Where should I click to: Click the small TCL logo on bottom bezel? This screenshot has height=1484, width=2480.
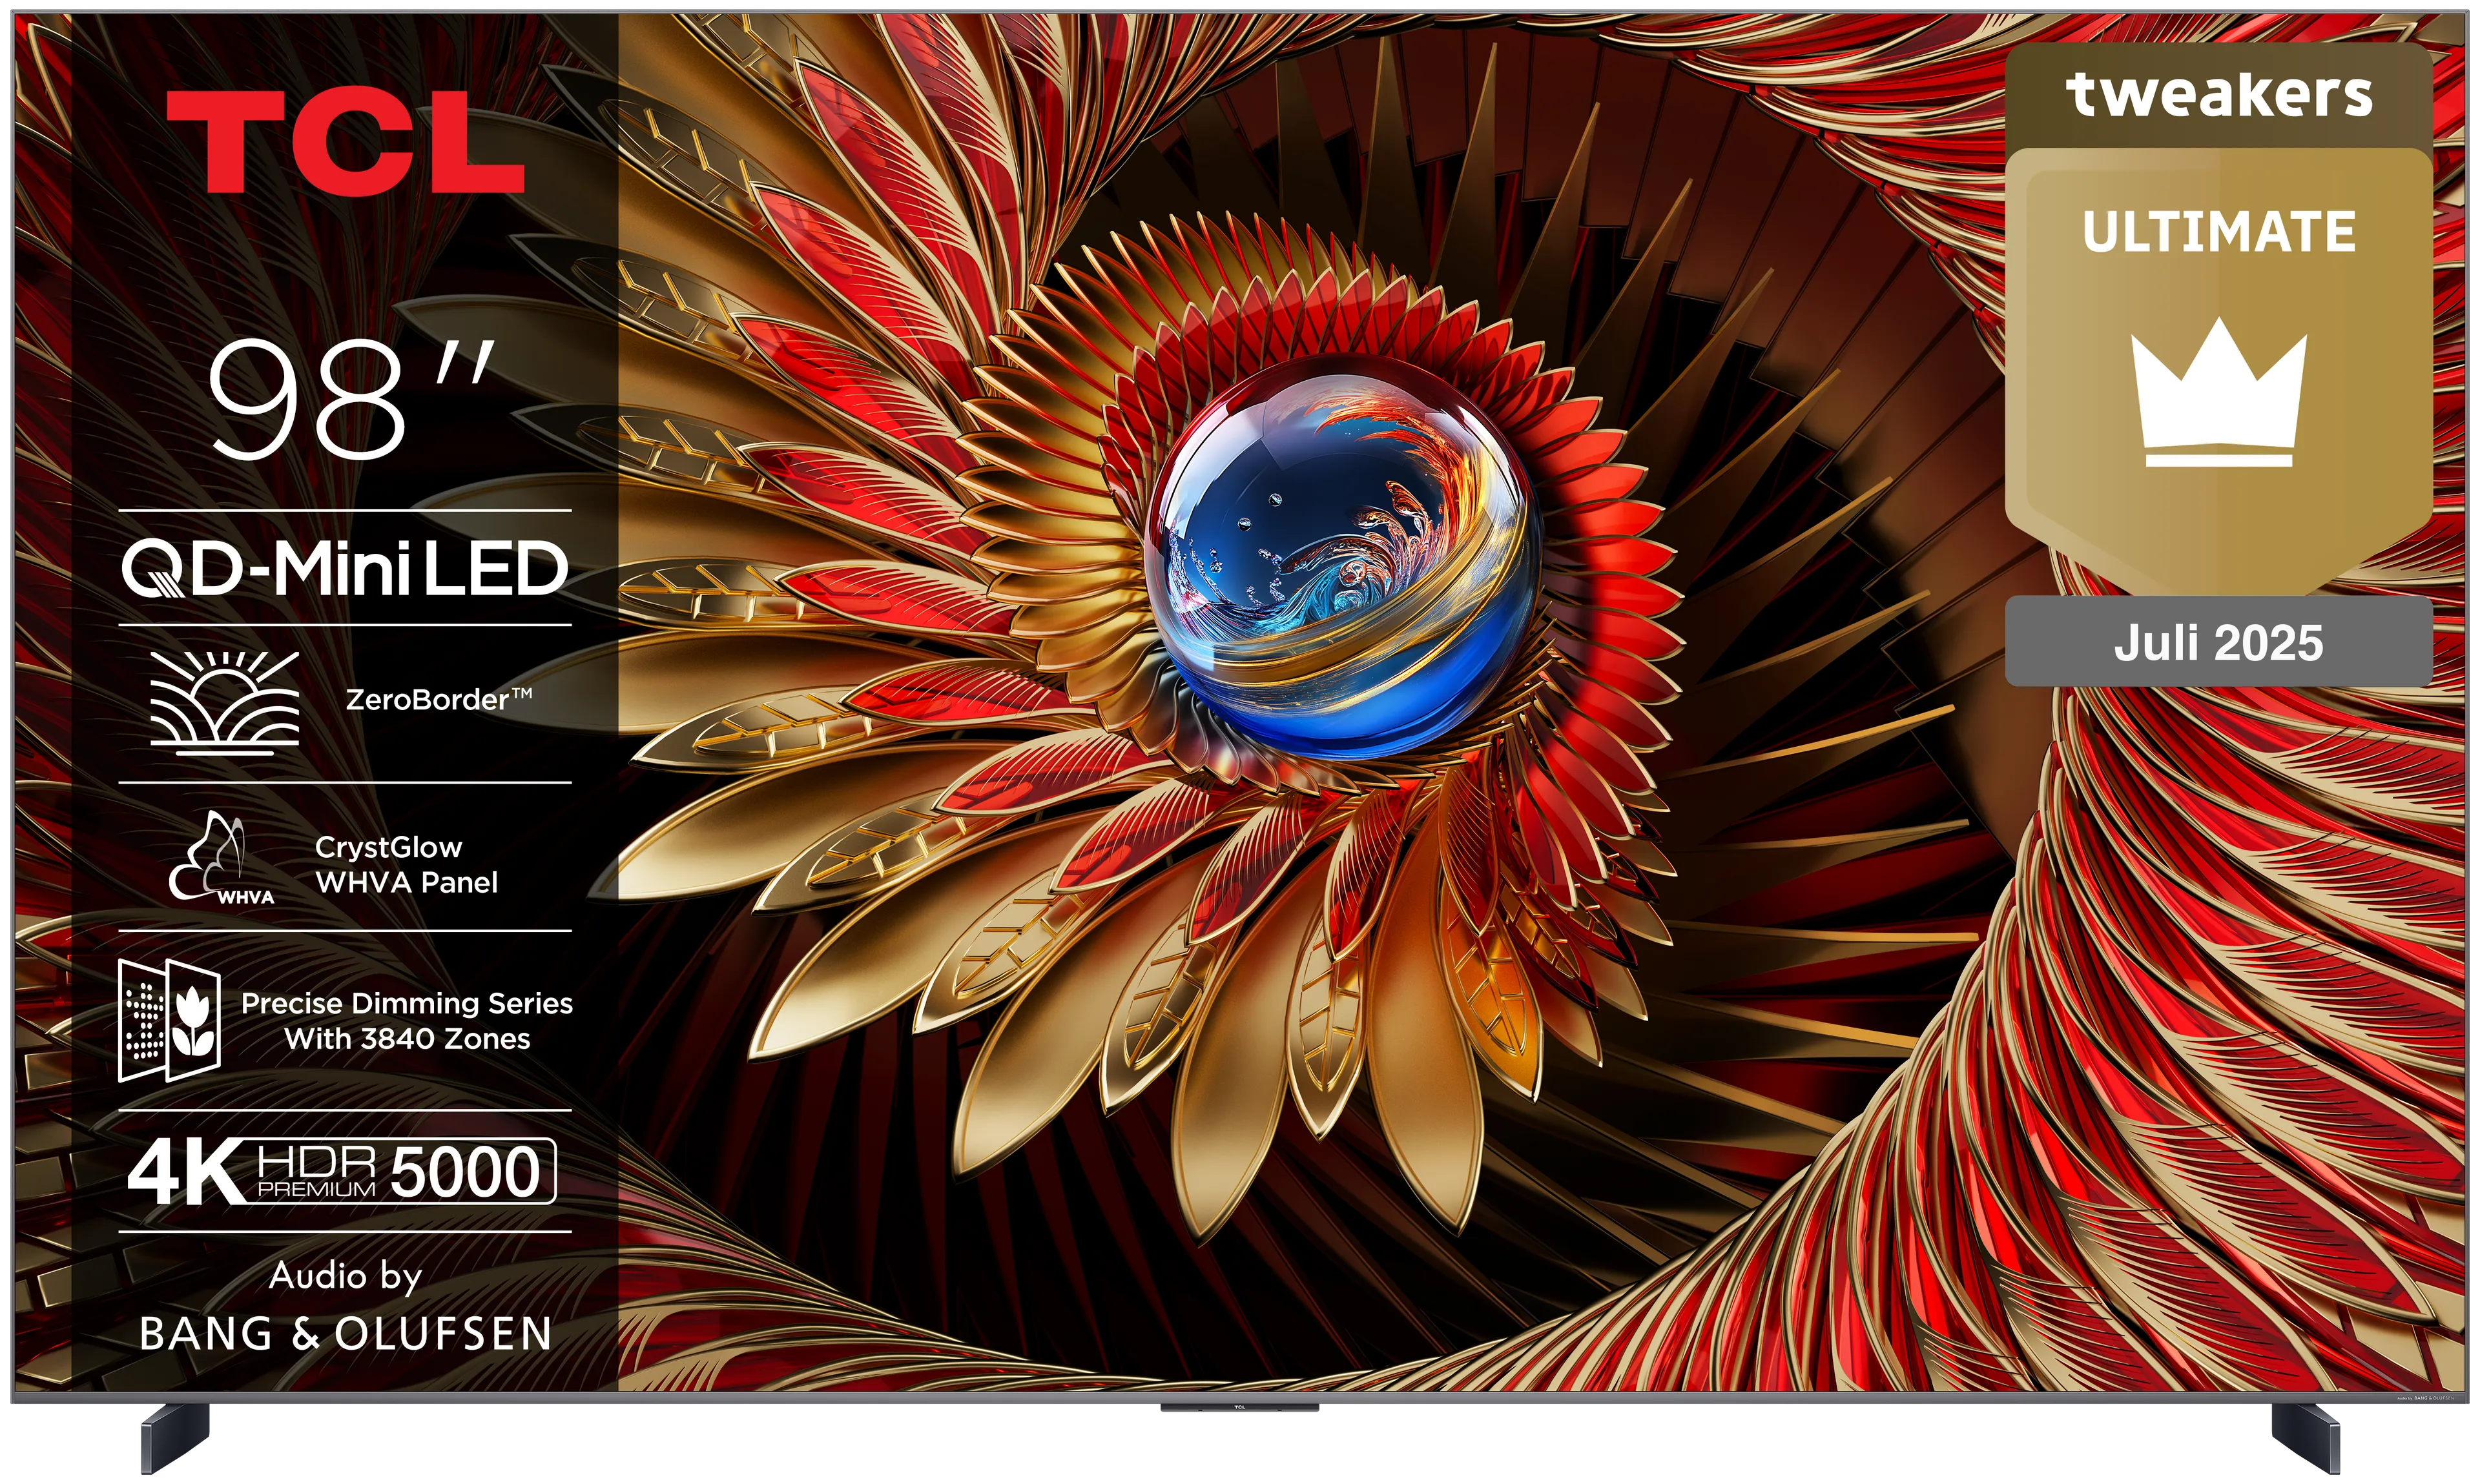pos(1239,1407)
